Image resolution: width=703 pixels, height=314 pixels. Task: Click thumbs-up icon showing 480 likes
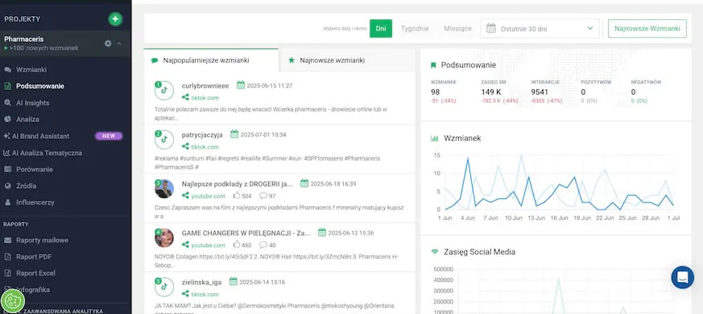coord(237,245)
